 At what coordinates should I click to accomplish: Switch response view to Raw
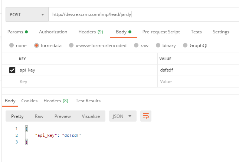click(x=39, y=116)
